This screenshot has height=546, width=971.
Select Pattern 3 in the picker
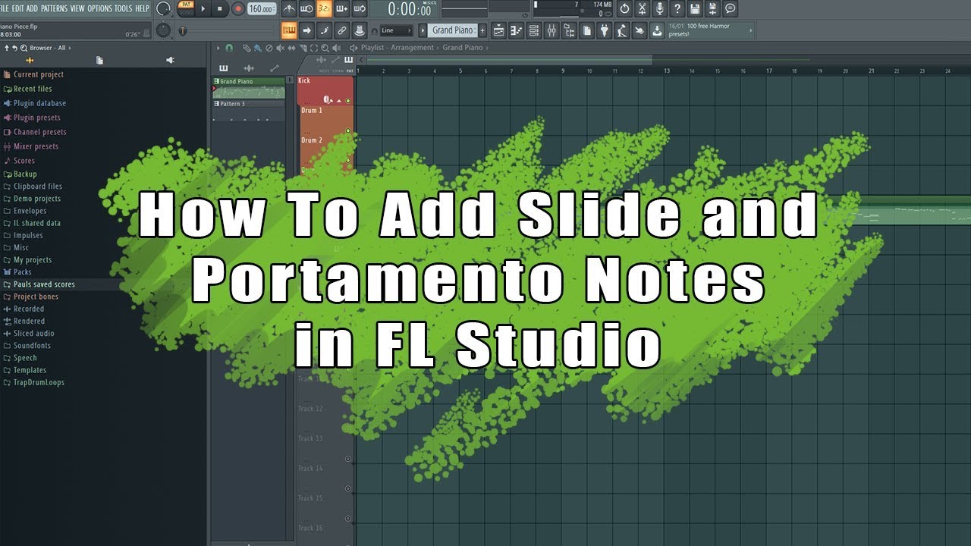coord(248,104)
